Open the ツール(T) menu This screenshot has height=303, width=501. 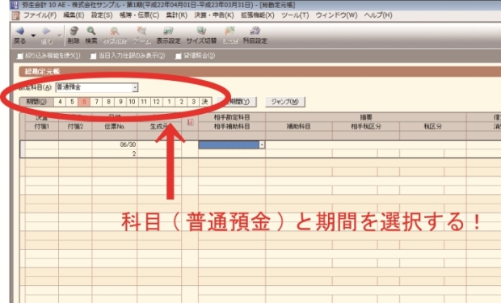coord(295,15)
